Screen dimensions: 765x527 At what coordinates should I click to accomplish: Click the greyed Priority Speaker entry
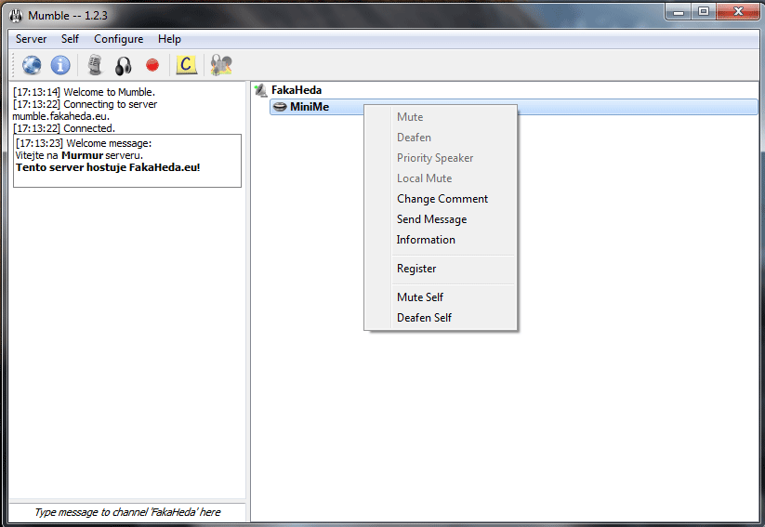435,158
